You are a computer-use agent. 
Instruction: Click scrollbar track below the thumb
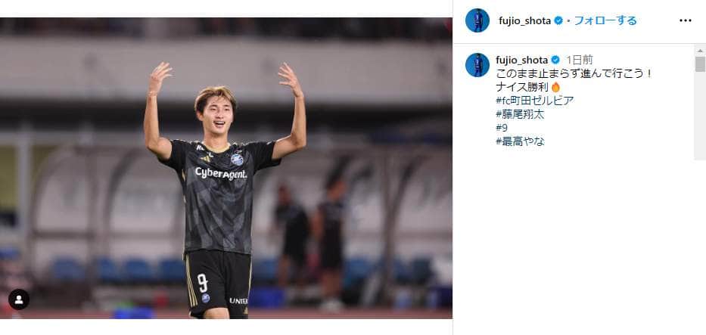[700, 115]
